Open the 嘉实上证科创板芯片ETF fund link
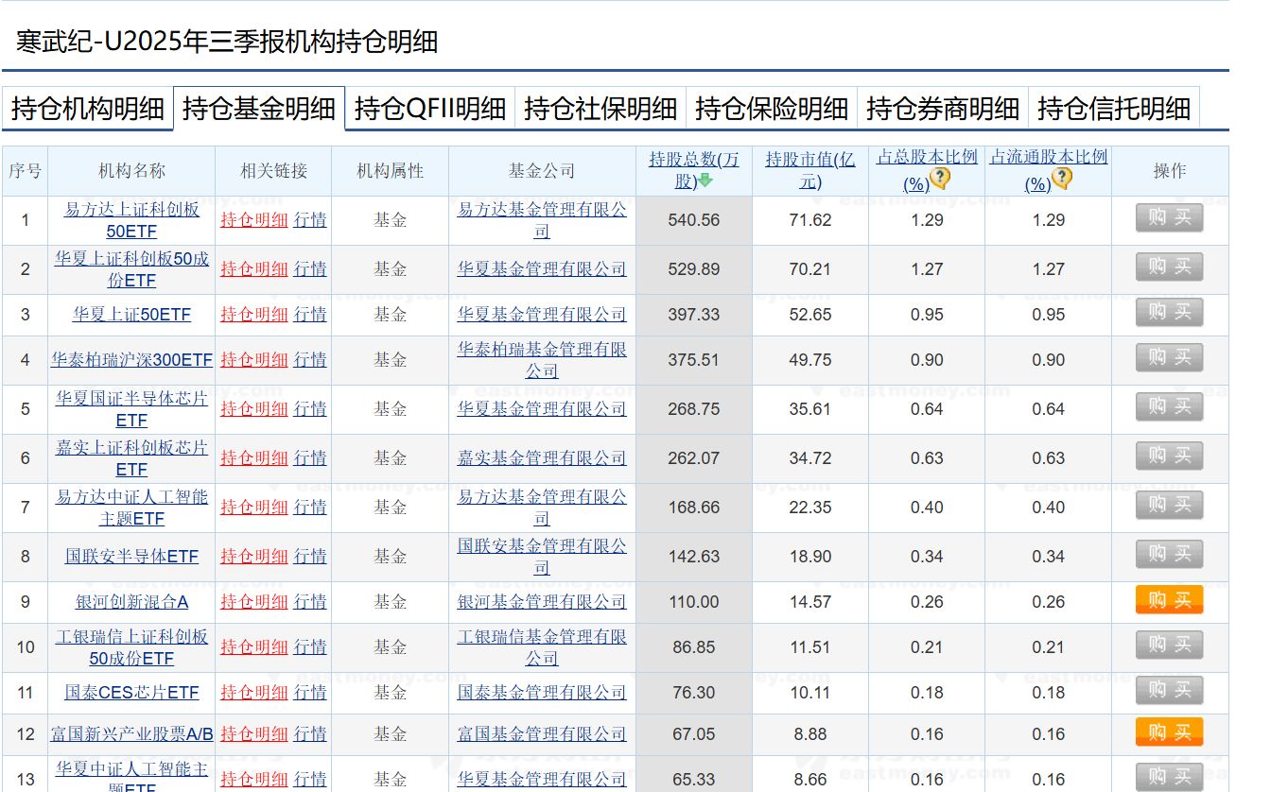 point(131,458)
